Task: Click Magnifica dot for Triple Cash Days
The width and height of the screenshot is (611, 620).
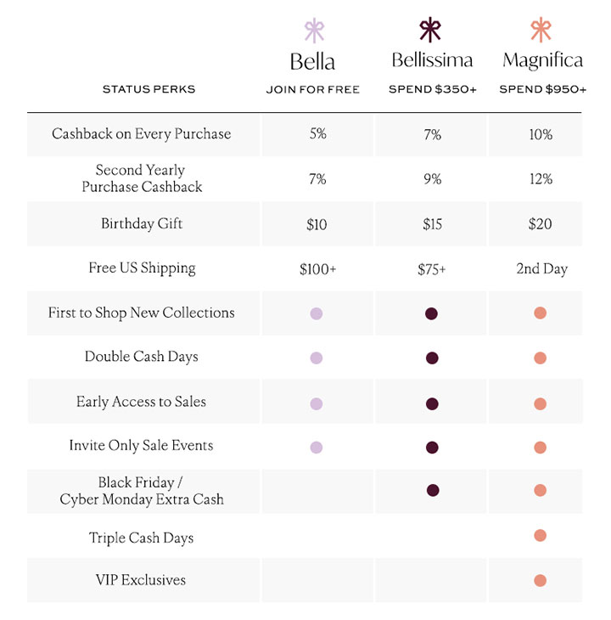Action: point(541,535)
